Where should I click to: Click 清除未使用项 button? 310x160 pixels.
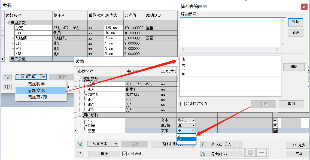point(172,144)
